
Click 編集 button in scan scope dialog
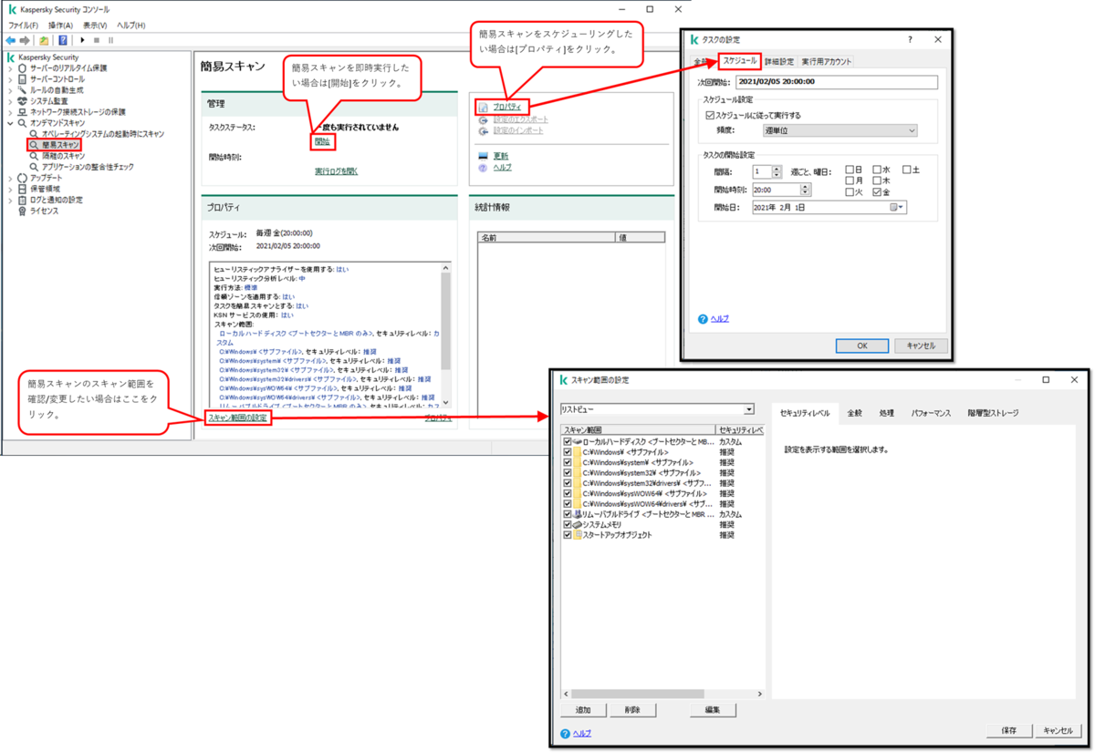coord(713,710)
